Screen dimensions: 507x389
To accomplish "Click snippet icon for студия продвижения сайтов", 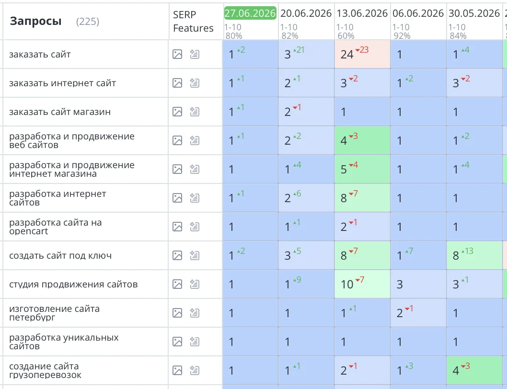I will [x=195, y=284].
